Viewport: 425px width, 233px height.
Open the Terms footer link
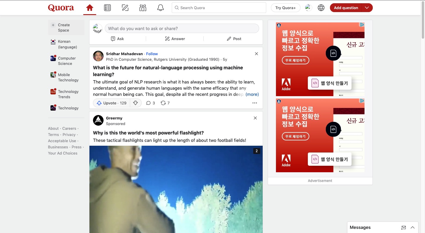click(x=53, y=134)
